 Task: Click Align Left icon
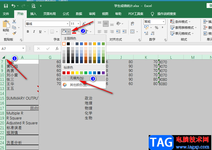click(x=100, y=32)
